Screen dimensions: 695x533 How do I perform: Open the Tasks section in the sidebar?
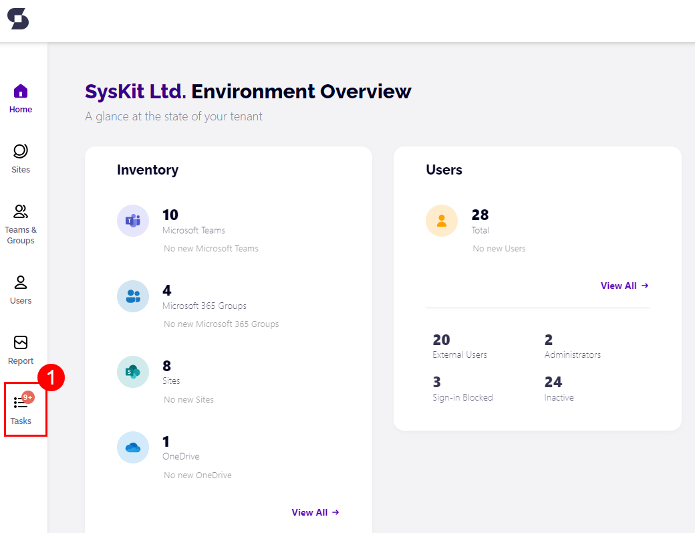pyautogui.click(x=21, y=410)
